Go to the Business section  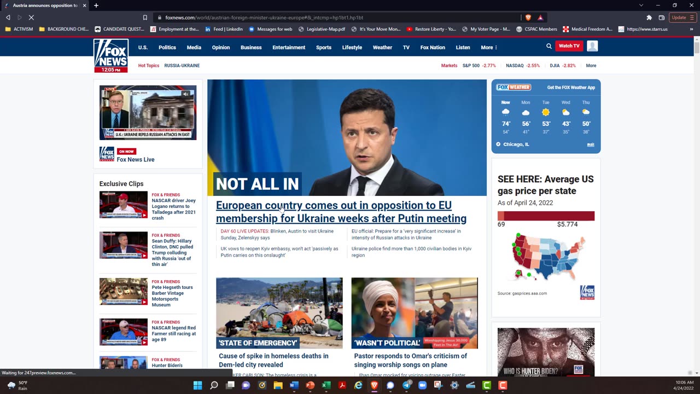pos(251,48)
